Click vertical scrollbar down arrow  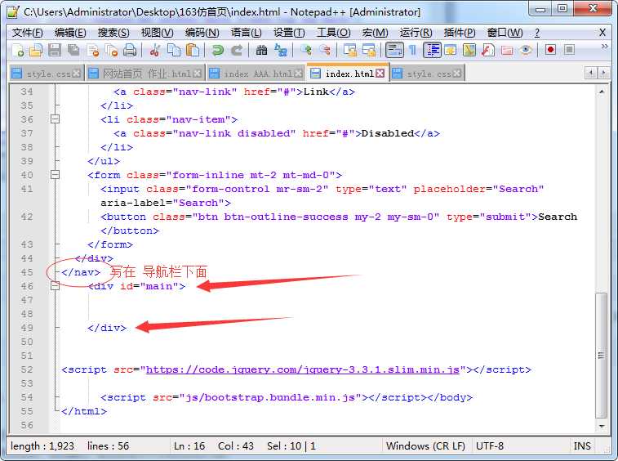pos(602,426)
